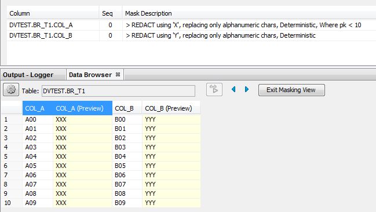Select cell A03 in COL_A
This screenshot has width=376, height=212.
click(38, 147)
